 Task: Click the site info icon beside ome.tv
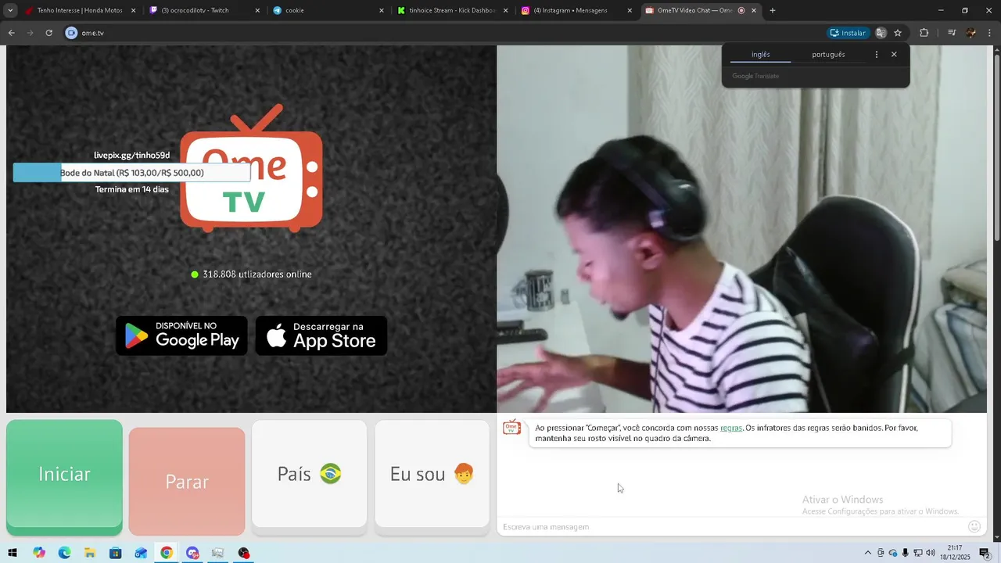(72, 33)
